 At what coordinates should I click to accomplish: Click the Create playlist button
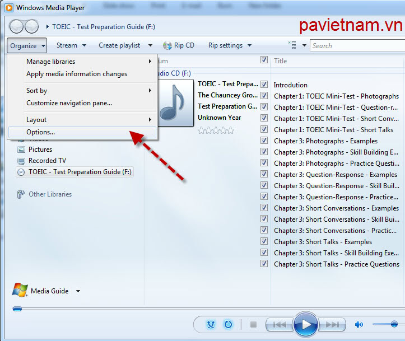[119, 45]
